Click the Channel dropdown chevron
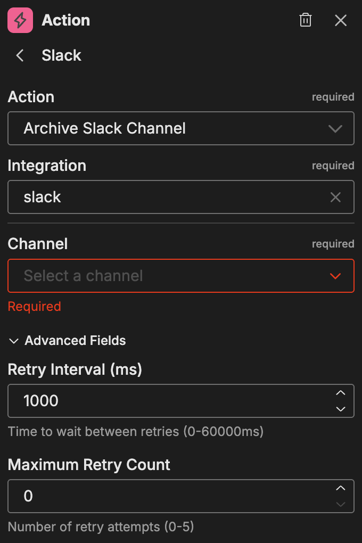The height and width of the screenshot is (543, 362). pos(335,276)
